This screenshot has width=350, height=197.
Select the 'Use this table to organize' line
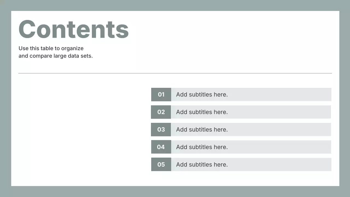point(51,48)
